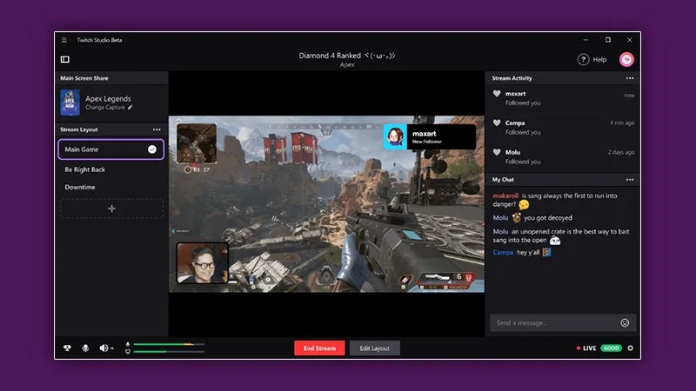
Task: Click Campa username in chat
Action: 503,252
